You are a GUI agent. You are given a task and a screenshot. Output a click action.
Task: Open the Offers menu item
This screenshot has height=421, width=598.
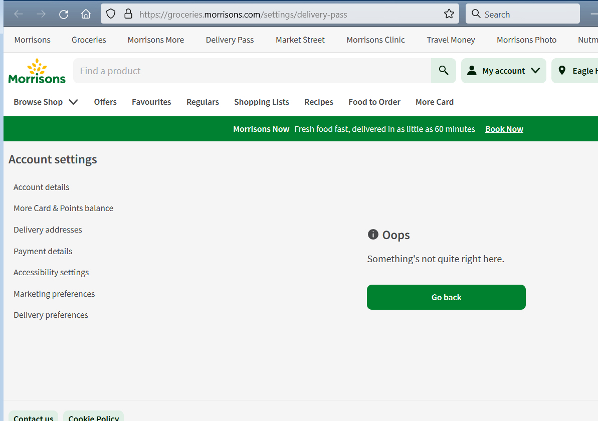click(105, 102)
